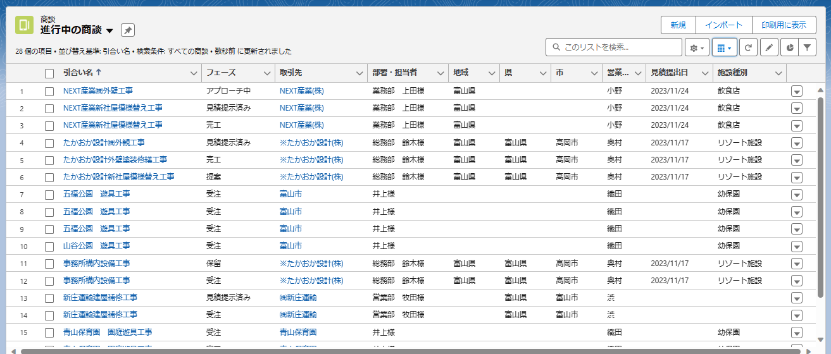831x354 pixels.
Task: Open the ㈱新庄運輸 account link in row 13
Action: (x=298, y=298)
